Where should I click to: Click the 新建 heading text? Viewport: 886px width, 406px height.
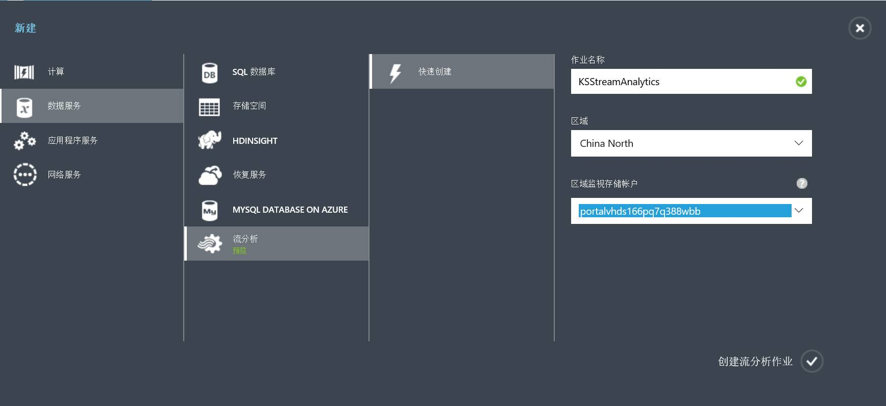click(x=26, y=28)
